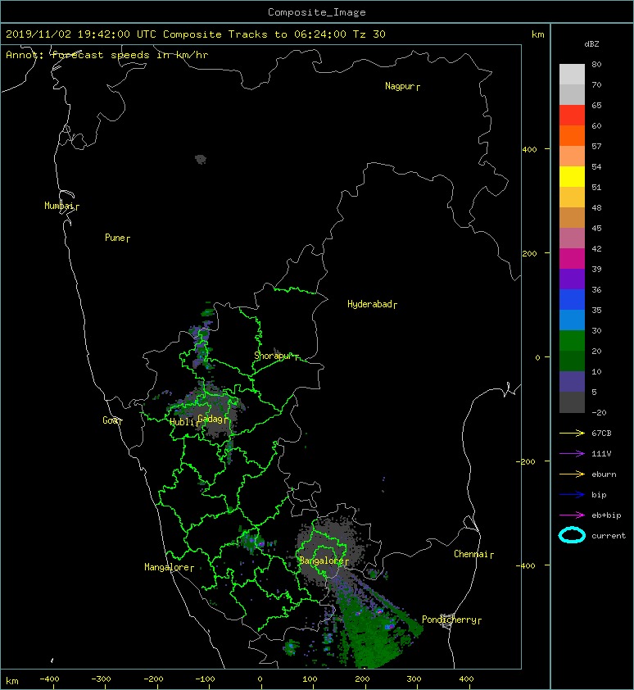Image resolution: width=634 pixels, height=690 pixels.
Task: Click the Chennai city label
Action: point(473,555)
